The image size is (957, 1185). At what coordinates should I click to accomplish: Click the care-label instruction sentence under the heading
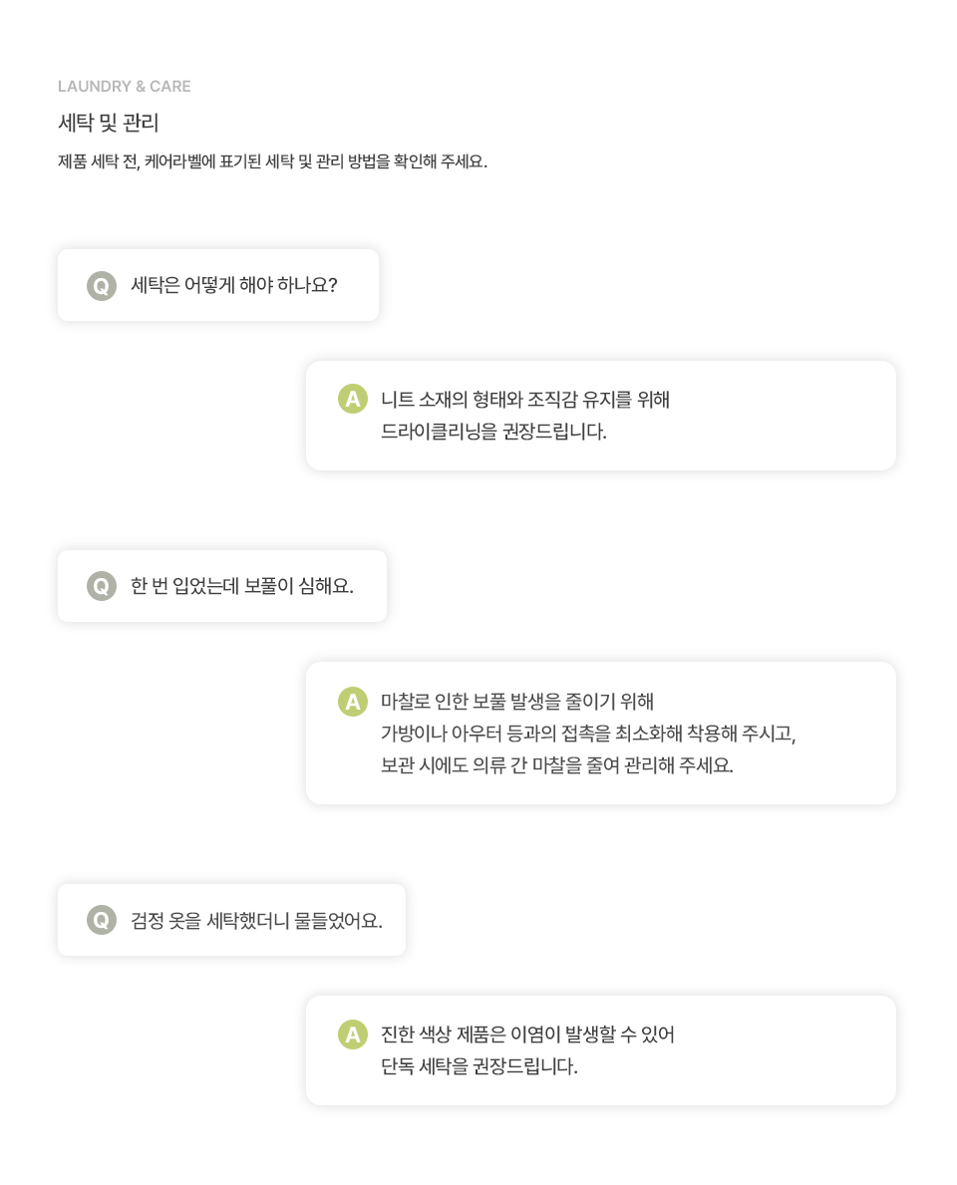[273, 161]
